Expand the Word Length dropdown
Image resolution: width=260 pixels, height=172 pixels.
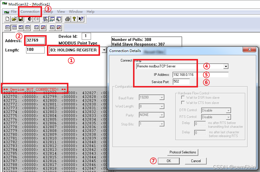coord(162,106)
